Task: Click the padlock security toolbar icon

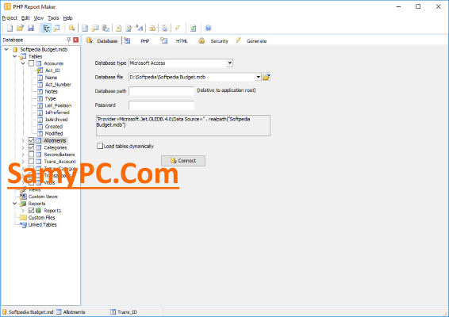Action: tap(152, 28)
